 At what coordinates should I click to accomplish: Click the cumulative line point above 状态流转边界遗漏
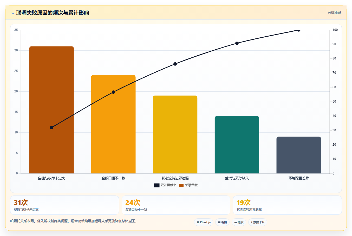tap(175, 64)
